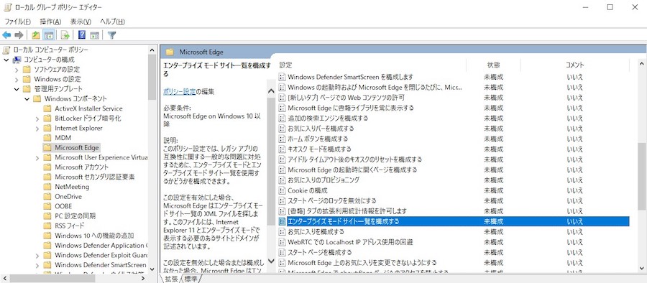Switch to the 標準 tab
Viewport: 647px width, 283px height.
(x=191, y=279)
